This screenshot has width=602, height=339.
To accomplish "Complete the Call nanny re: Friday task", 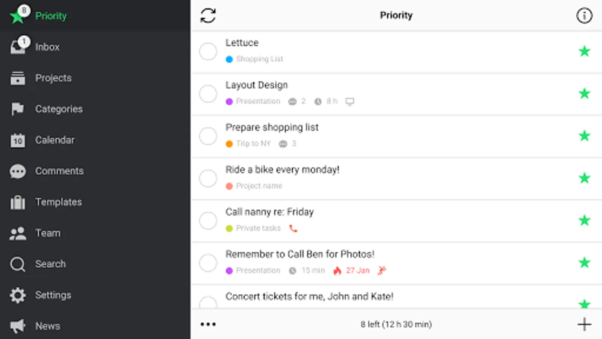I will pos(208,220).
